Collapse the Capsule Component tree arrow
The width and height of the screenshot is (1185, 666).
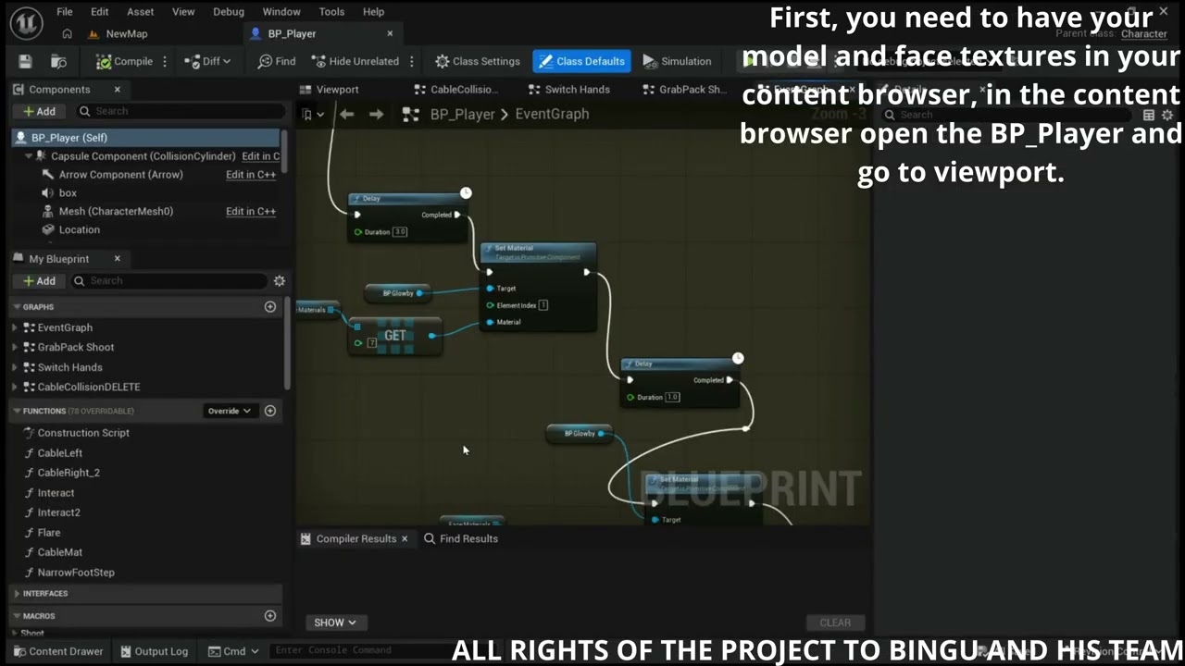(29, 156)
